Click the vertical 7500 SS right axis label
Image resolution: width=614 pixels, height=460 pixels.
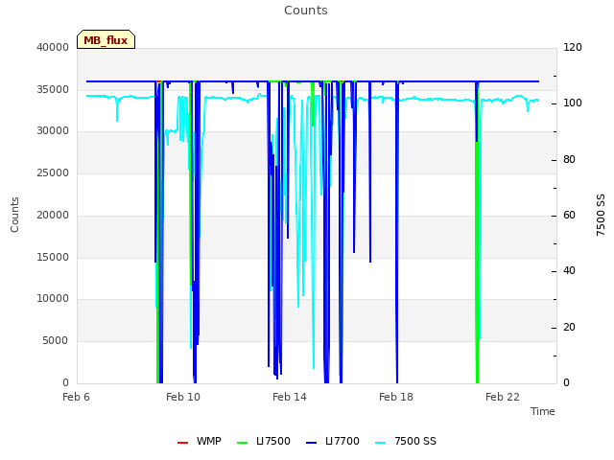point(601,215)
